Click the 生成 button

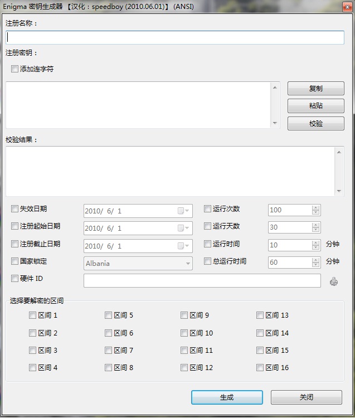click(x=227, y=397)
